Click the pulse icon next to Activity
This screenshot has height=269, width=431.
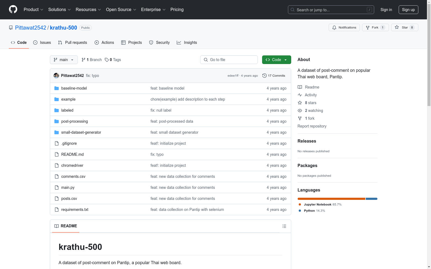click(300, 95)
